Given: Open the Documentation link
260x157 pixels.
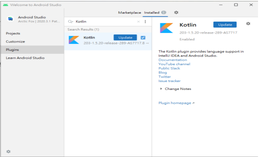Looking at the screenshot, I should [x=173, y=60].
